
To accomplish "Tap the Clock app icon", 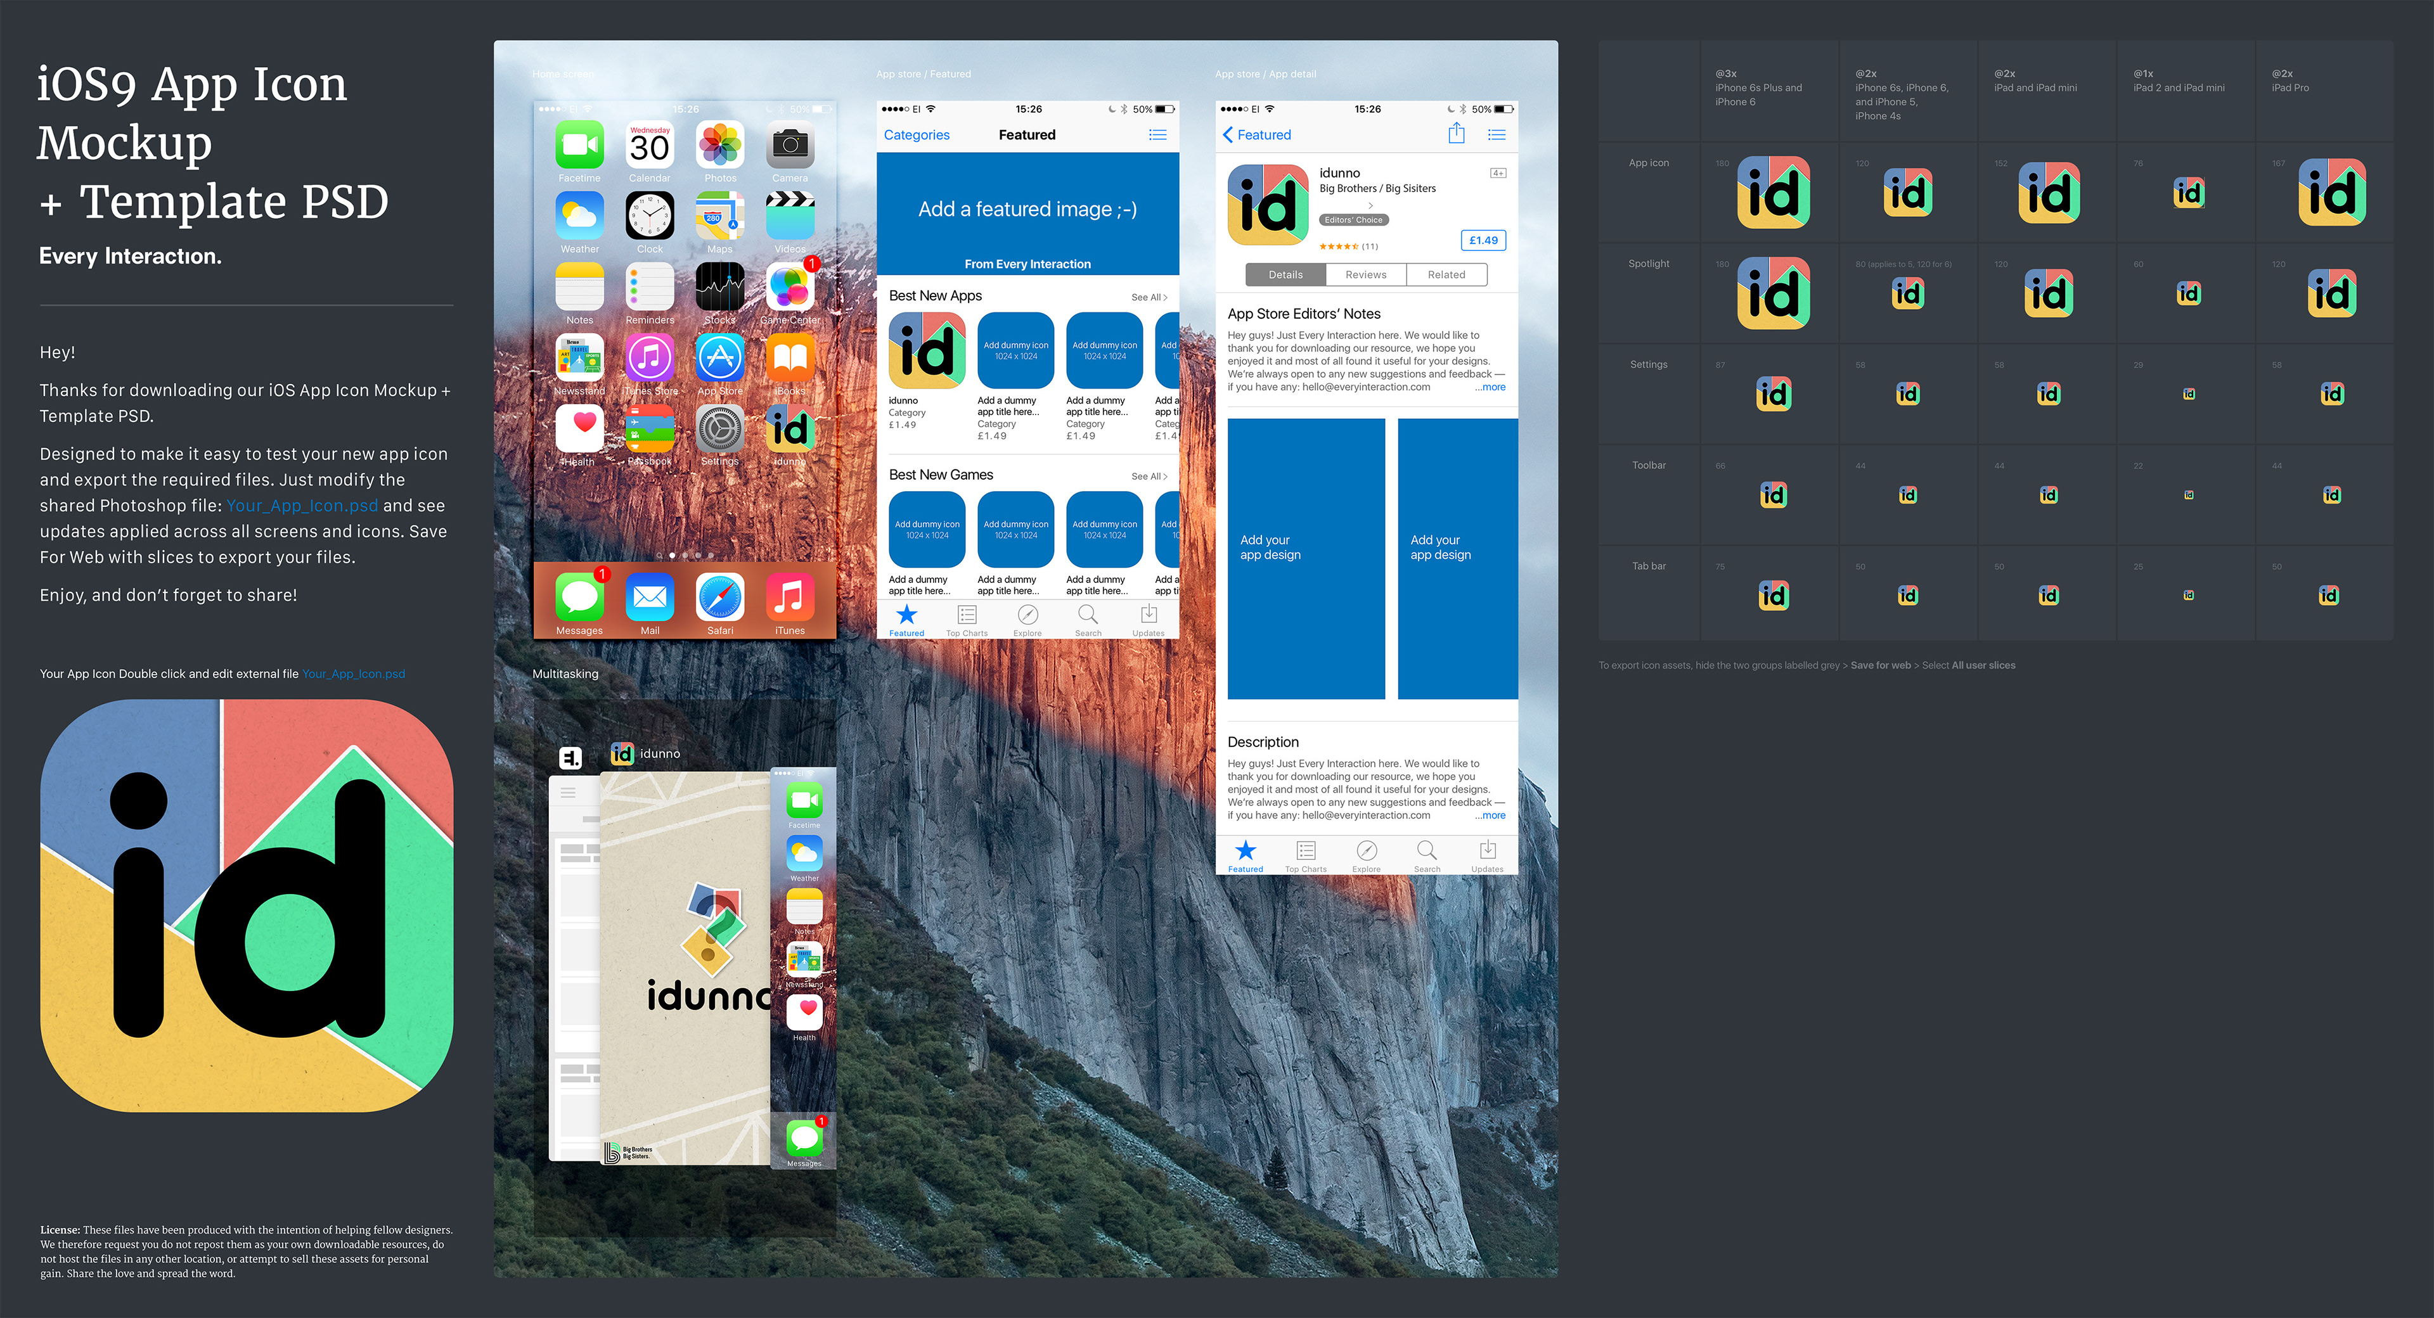I will click(x=649, y=215).
